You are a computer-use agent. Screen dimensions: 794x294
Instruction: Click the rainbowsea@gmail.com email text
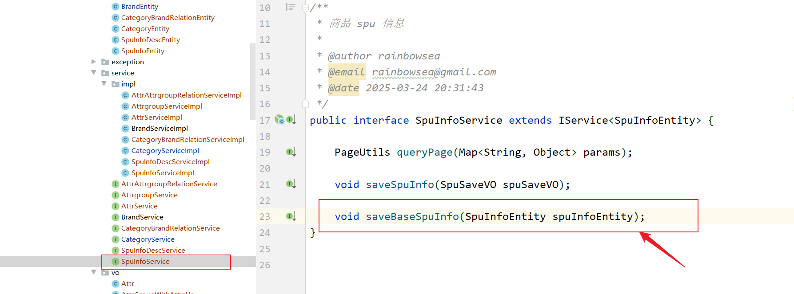434,72
